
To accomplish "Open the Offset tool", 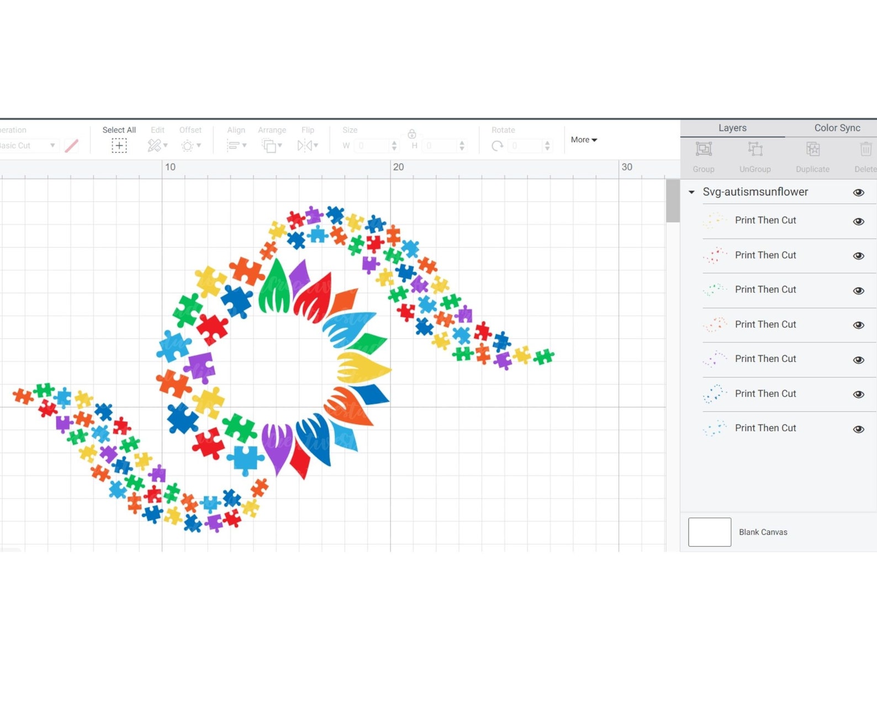I will point(187,146).
